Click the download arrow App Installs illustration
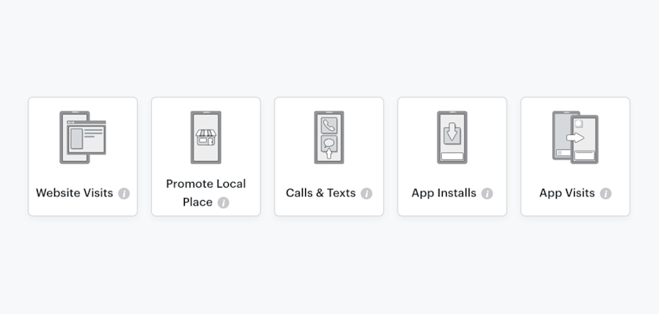The image size is (659, 314). 452,137
